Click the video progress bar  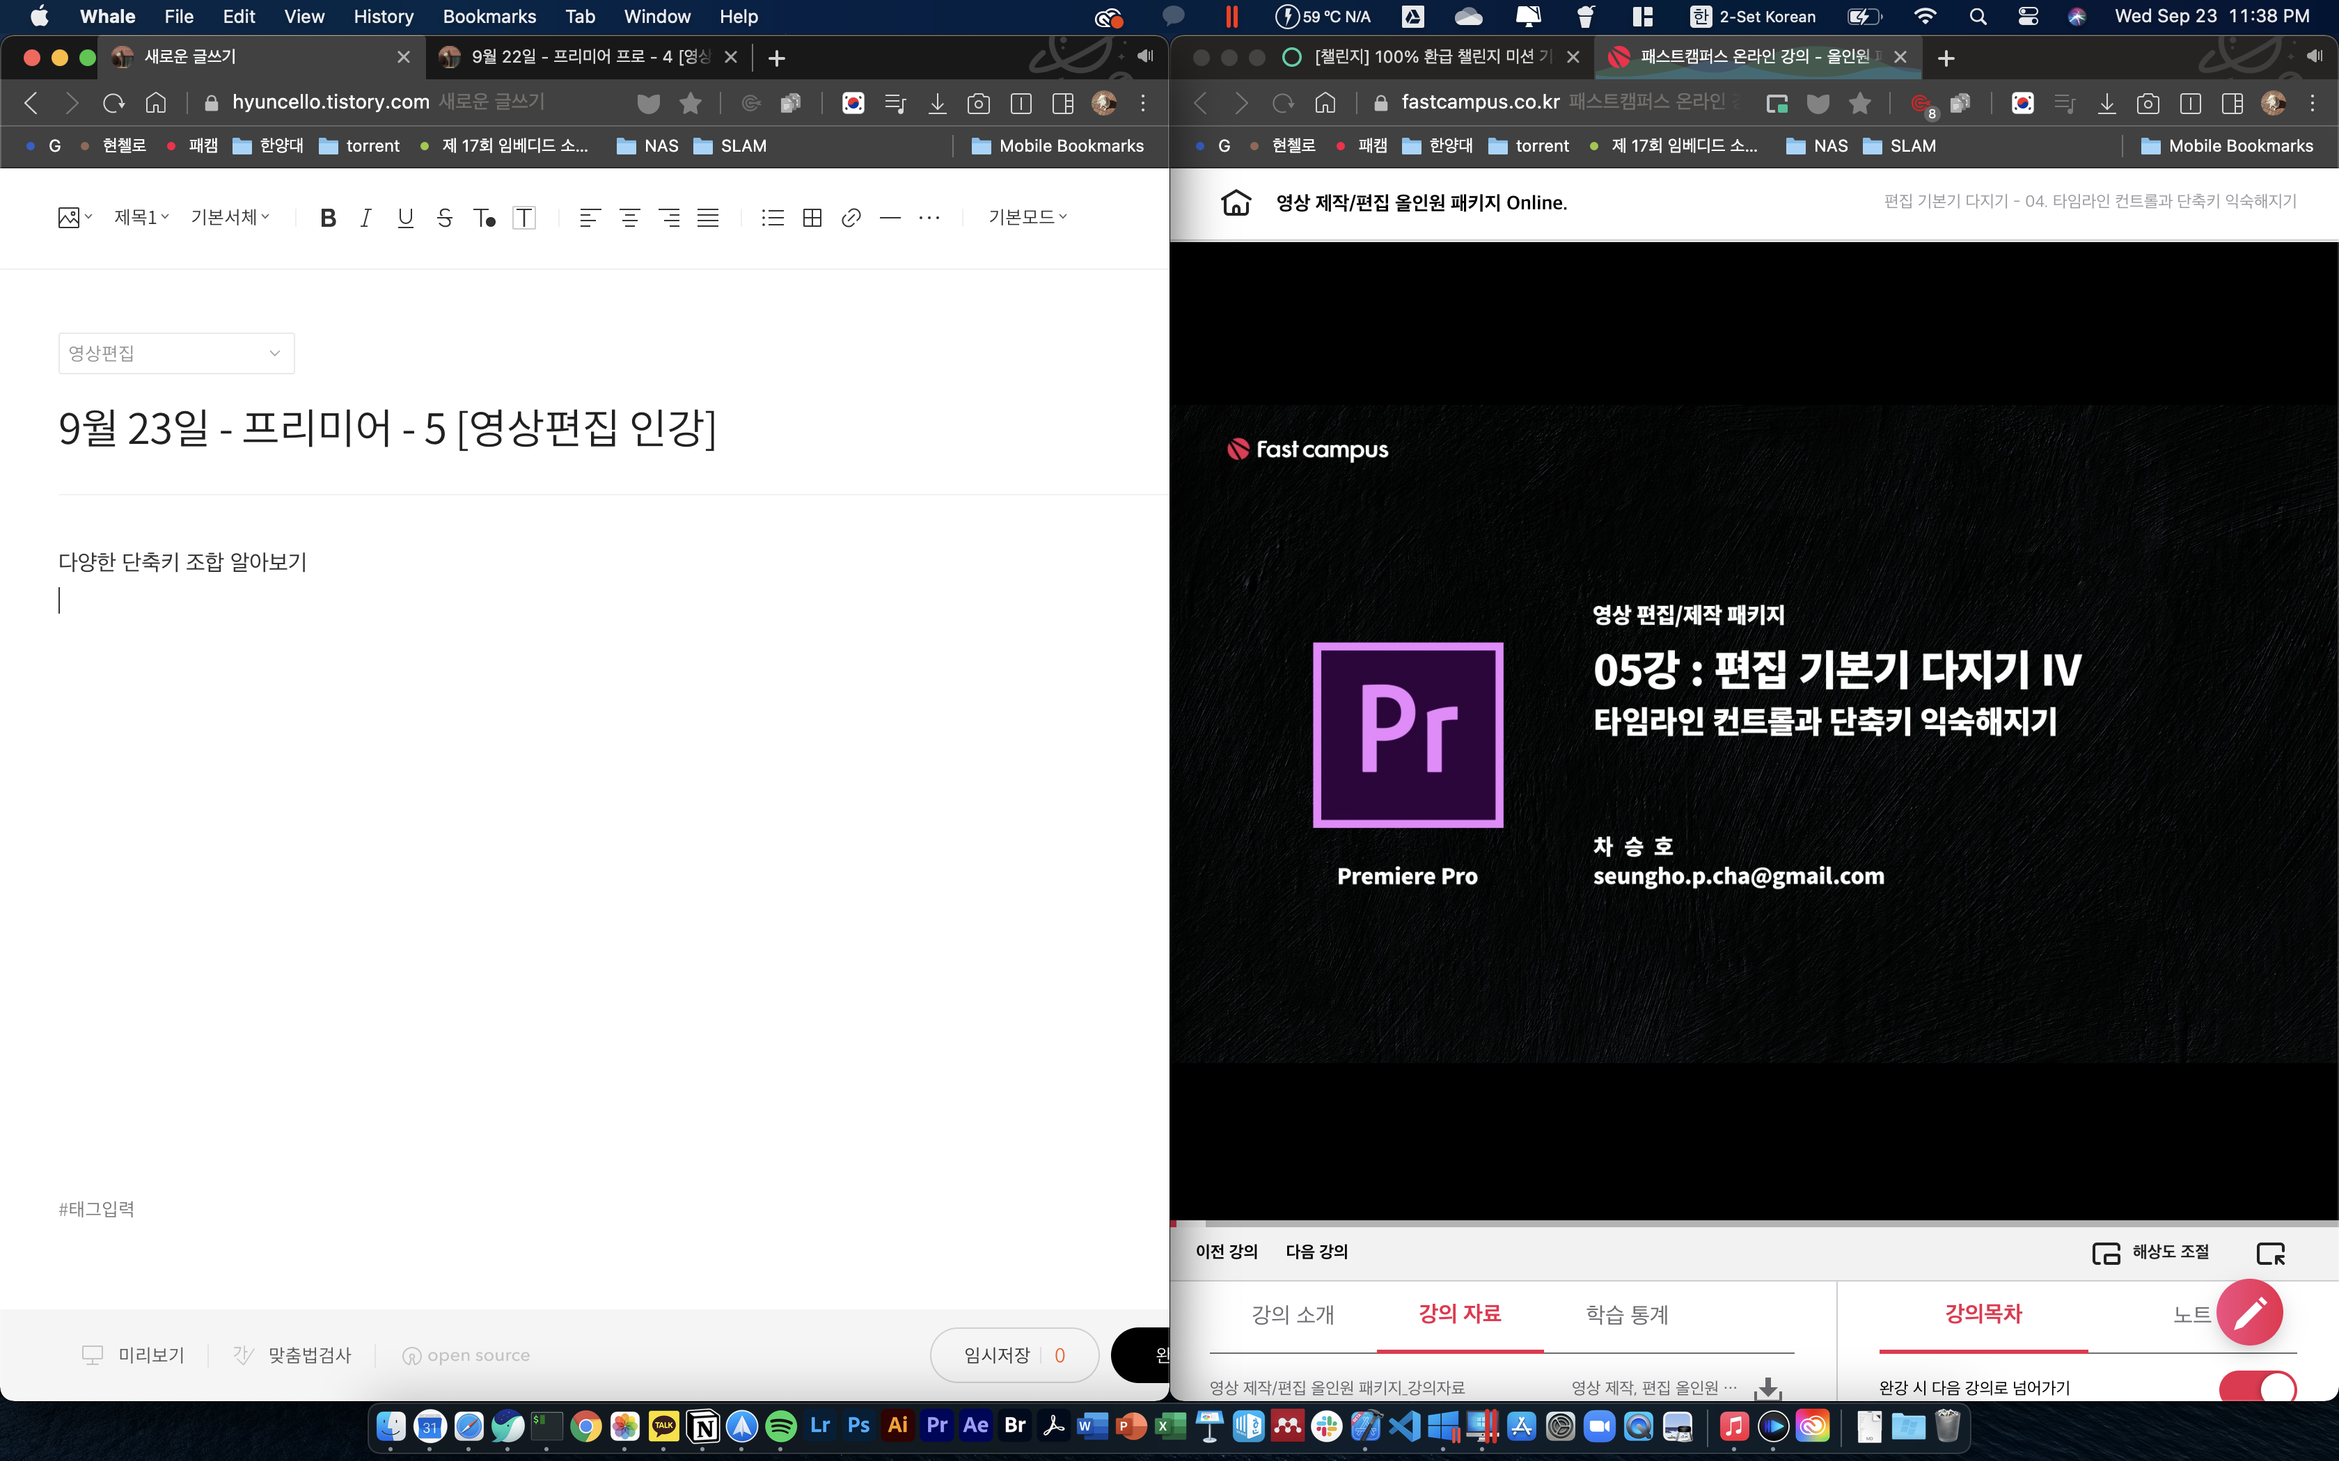[x=1754, y=1222]
